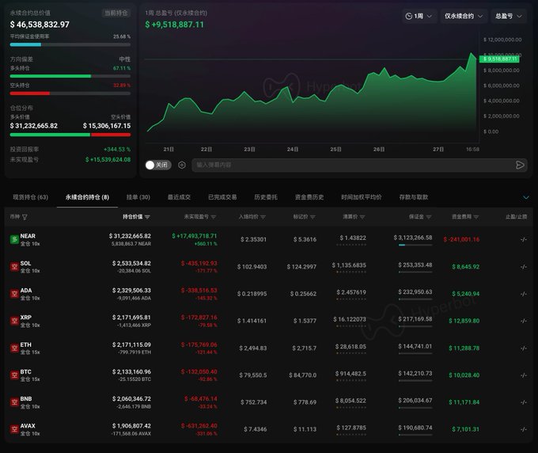The width and height of the screenshot is (538, 453).
Task: Click the green $9,518,887.11 chart price marker
Action: [x=499, y=59]
